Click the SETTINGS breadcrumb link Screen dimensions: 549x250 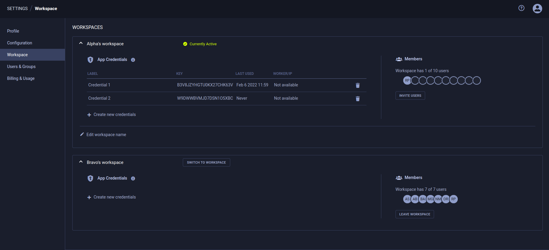point(17,9)
